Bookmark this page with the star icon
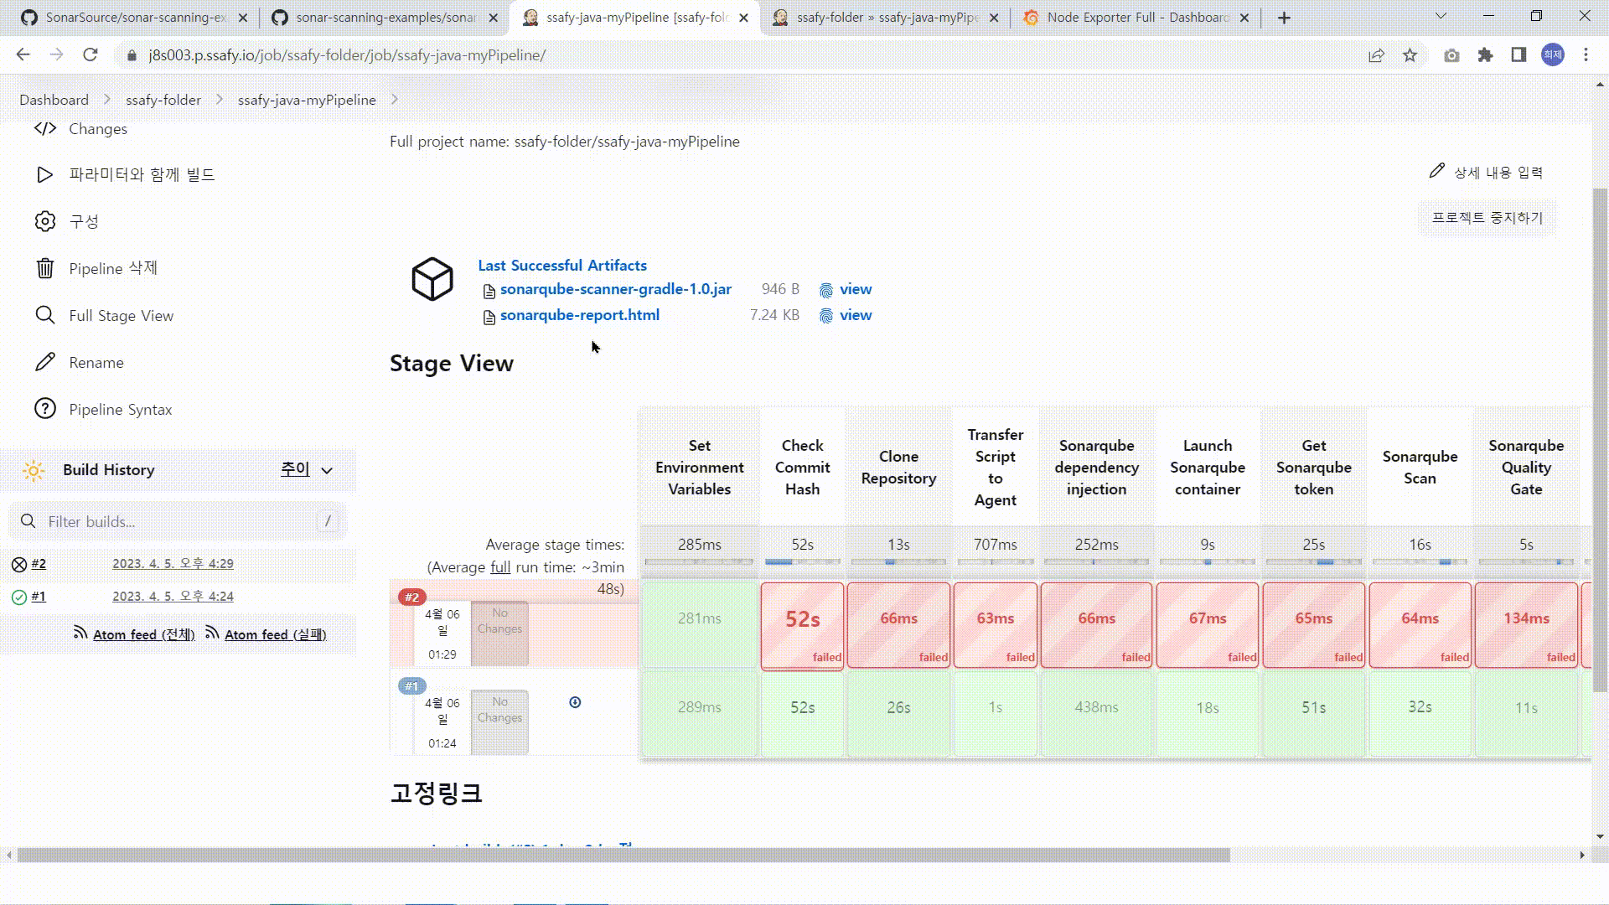1609x905 pixels. (x=1410, y=55)
